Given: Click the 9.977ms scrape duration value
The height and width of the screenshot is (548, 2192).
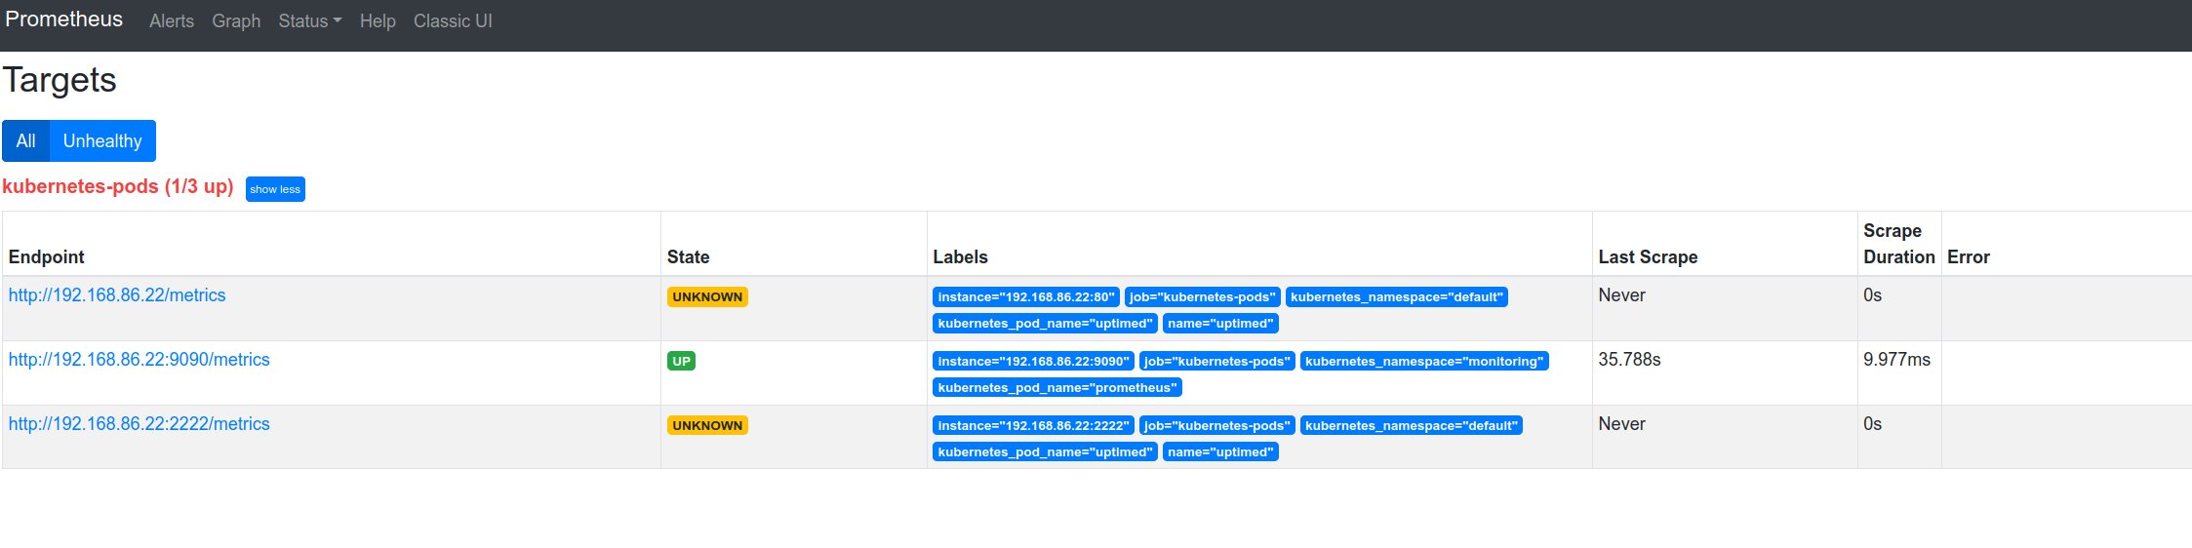Looking at the screenshot, I should pyautogui.click(x=1896, y=360).
